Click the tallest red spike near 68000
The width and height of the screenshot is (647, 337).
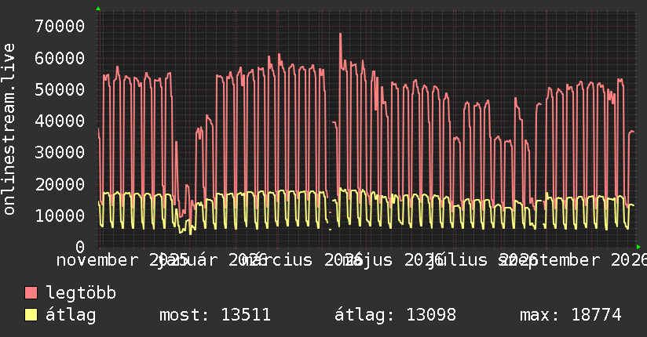pyautogui.click(x=341, y=34)
